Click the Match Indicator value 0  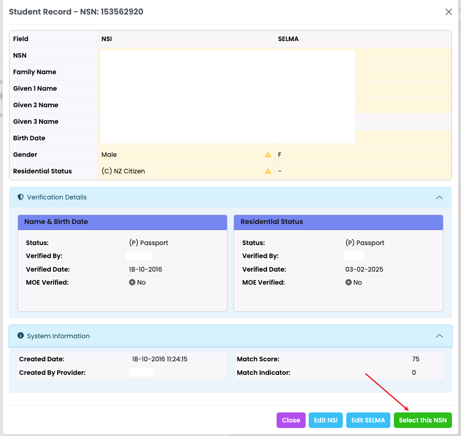click(414, 372)
